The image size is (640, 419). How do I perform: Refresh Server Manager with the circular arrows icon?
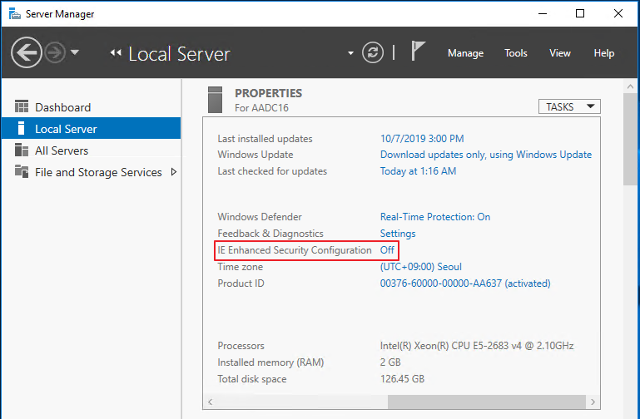[x=373, y=52]
